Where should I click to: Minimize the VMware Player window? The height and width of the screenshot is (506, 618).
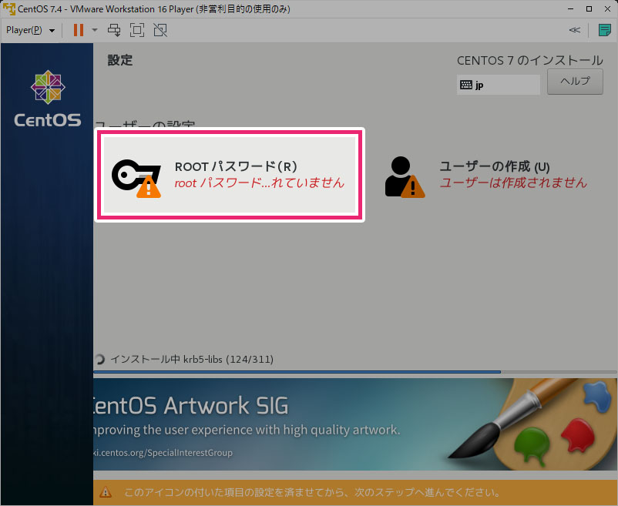click(x=570, y=8)
